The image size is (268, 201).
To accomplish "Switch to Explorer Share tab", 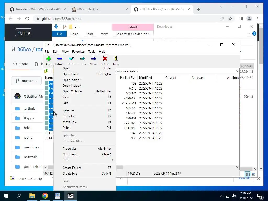I will (90, 34).
